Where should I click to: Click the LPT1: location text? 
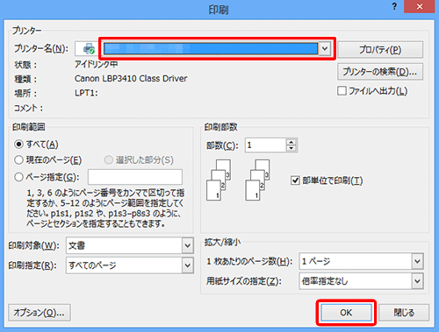[x=86, y=93]
